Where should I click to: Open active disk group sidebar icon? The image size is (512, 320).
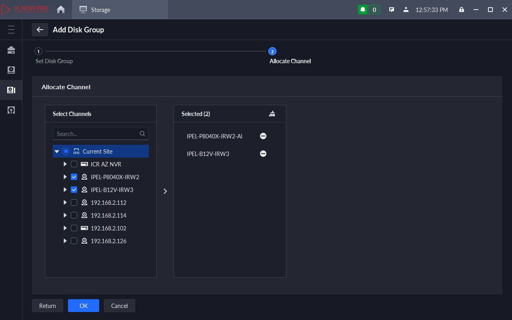point(11,90)
